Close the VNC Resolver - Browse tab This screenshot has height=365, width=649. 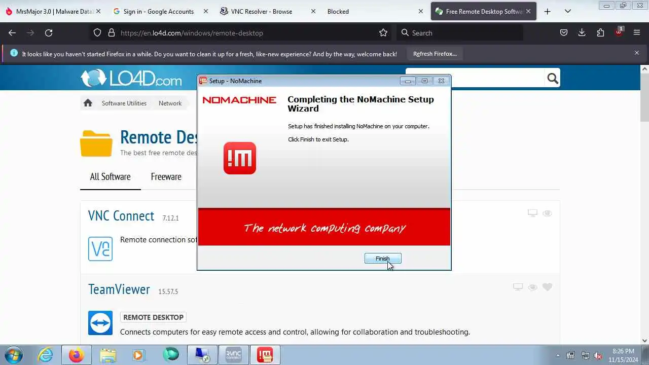point(313,11)
